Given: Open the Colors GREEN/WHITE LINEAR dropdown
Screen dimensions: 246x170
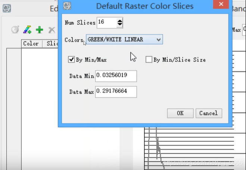Looking at the screenshot, I should coord(124,39).
